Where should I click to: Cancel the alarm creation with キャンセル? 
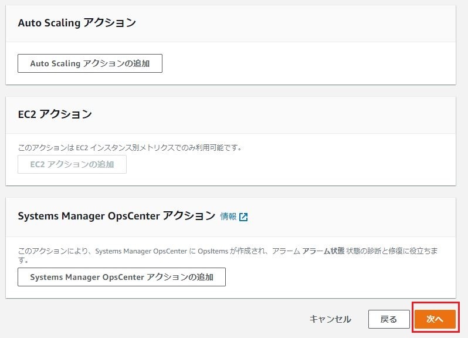click(x=330, y=319)
